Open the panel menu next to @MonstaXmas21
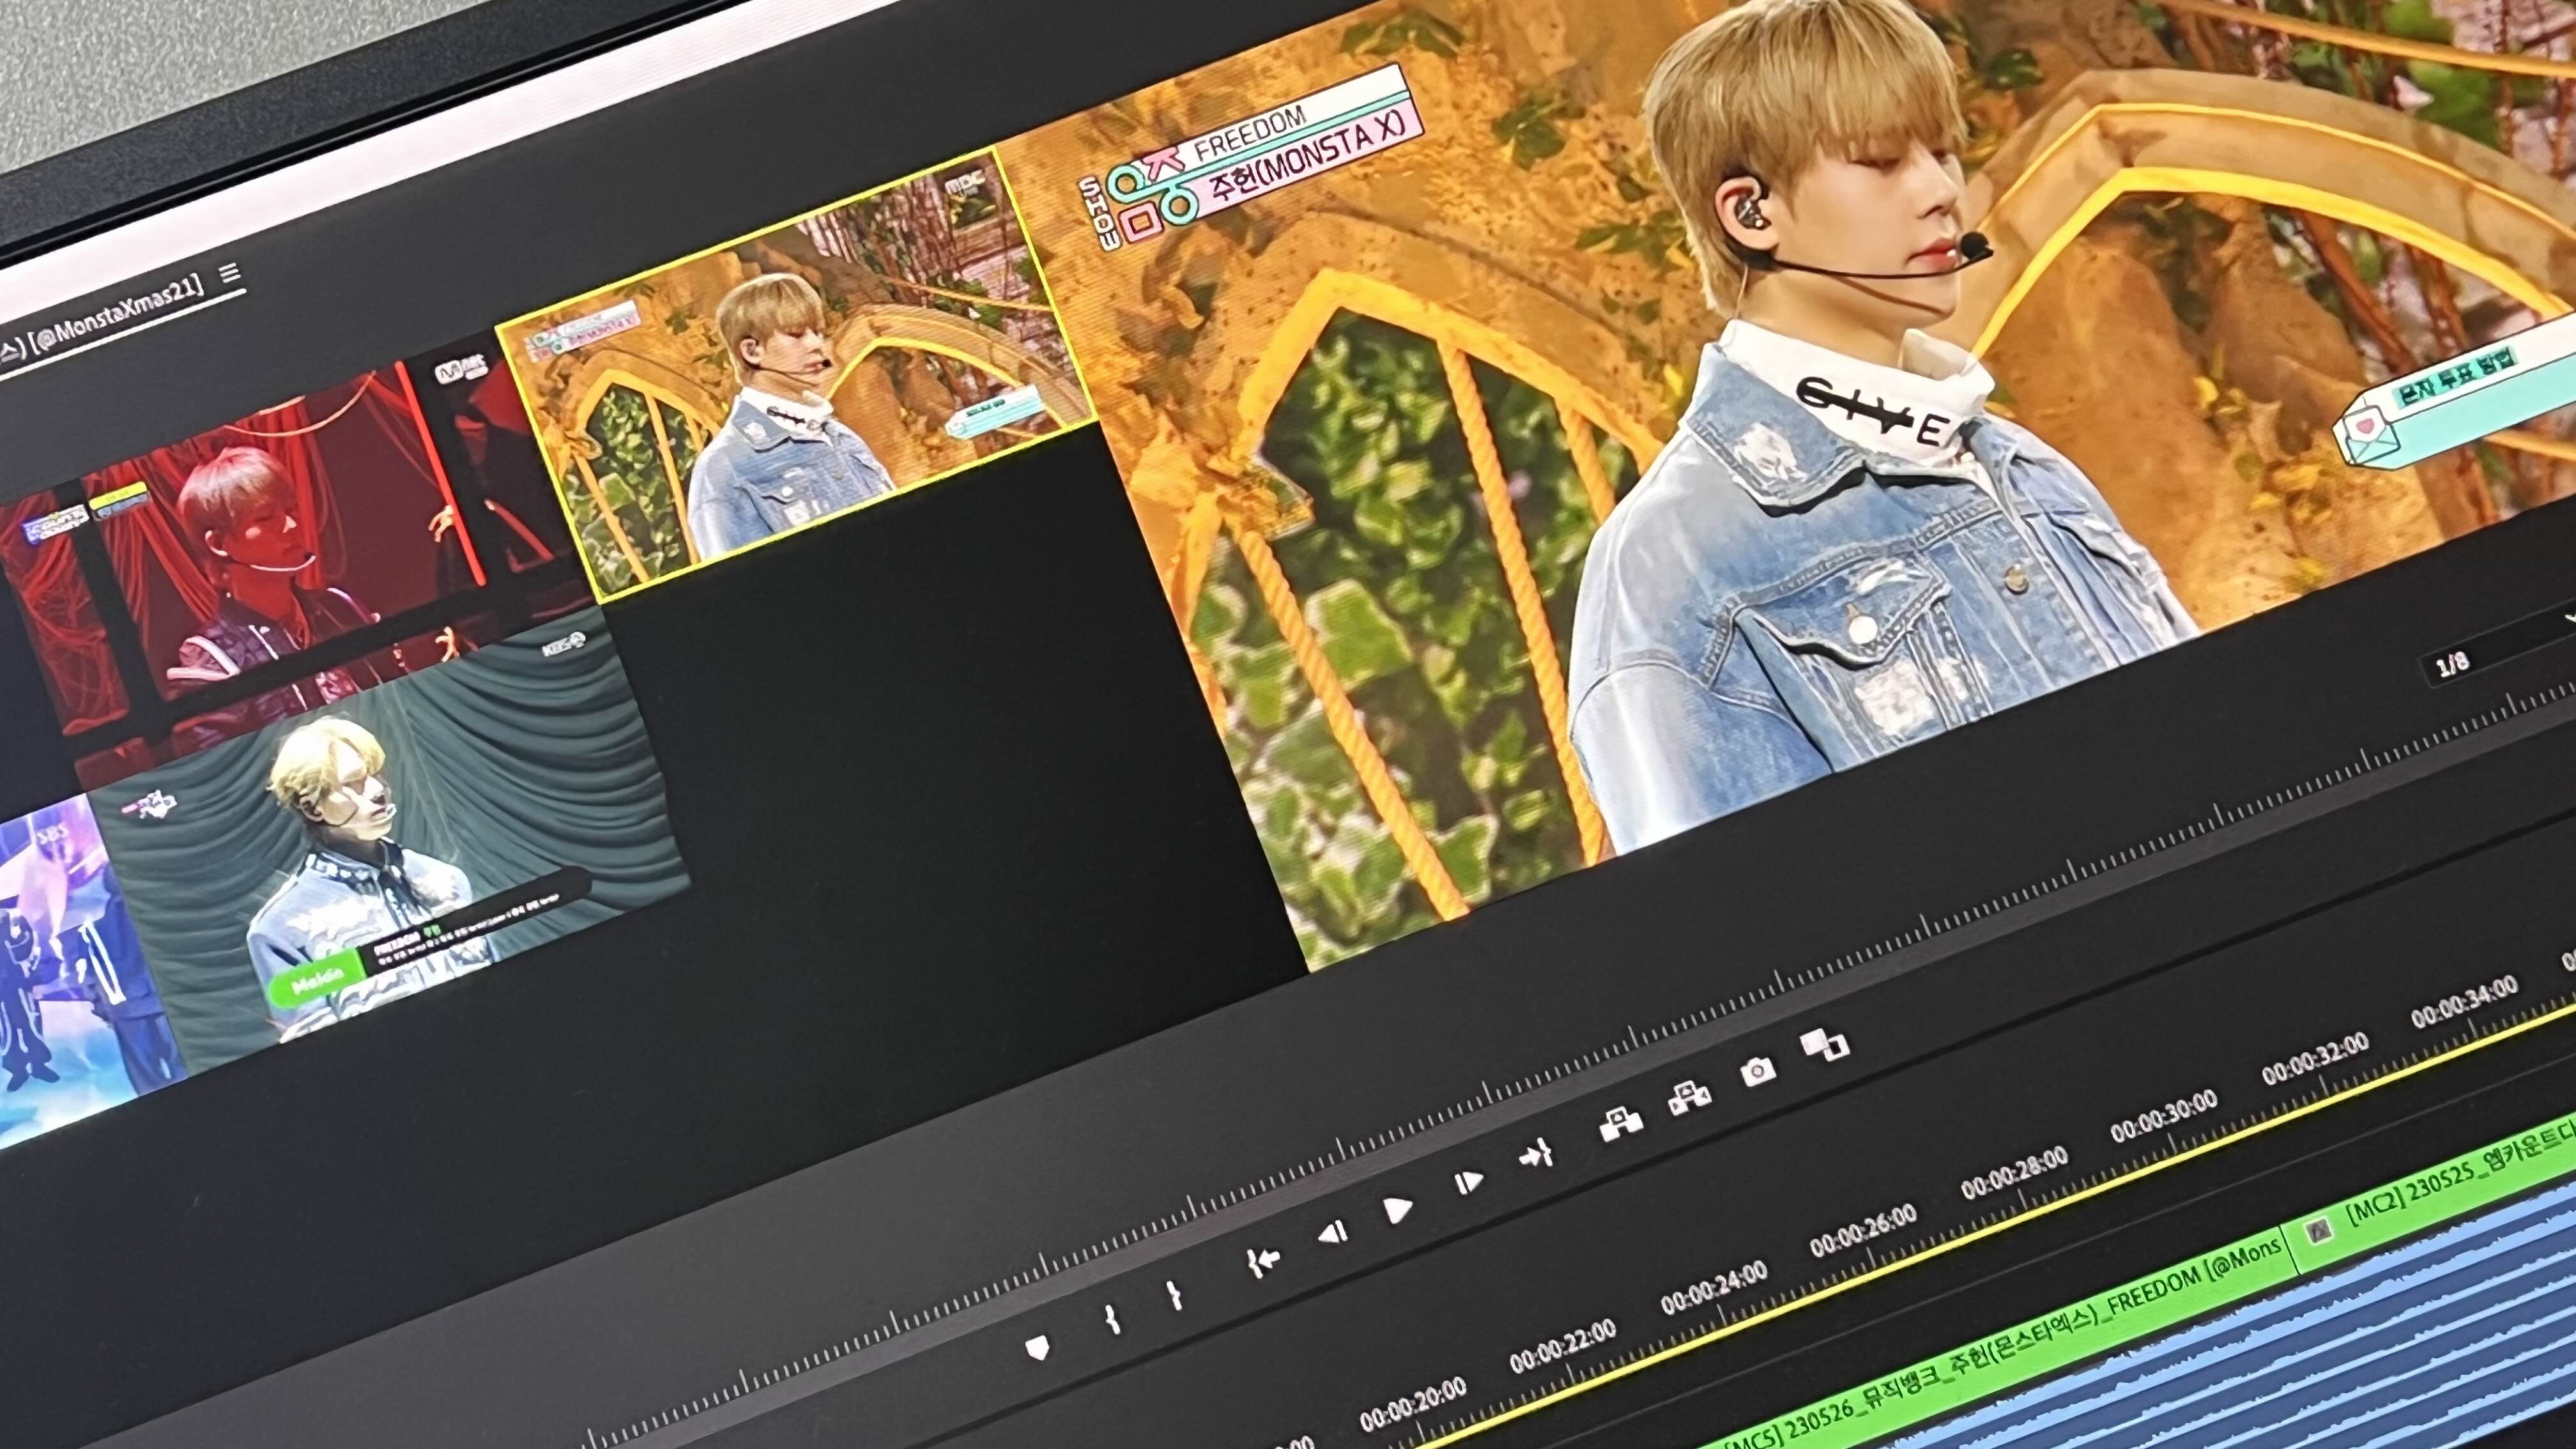 231,273
